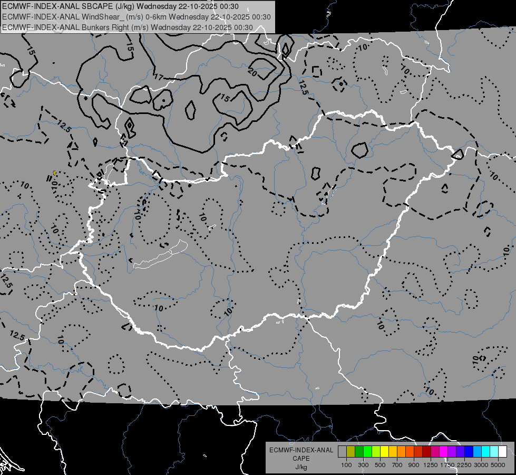The image size is (516, 475).
Task: Pick the amber legend swatch
Action: pyautogui.click(x=393, y=452)
